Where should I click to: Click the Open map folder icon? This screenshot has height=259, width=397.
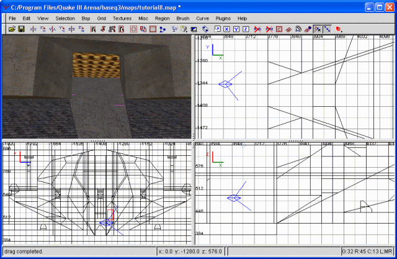click(x=12, y=29)
